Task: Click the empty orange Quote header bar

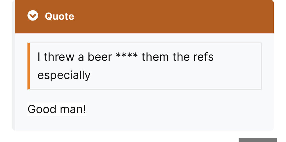Action: pos(172,16)
